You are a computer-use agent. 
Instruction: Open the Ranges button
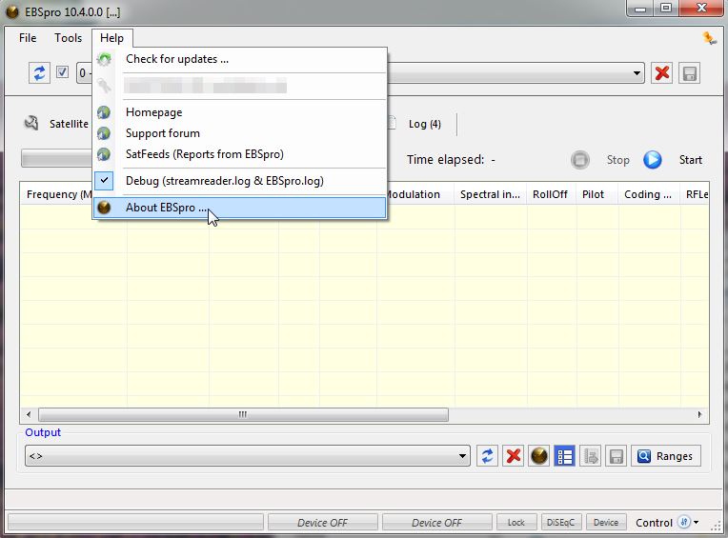click(x=666, y=456)
